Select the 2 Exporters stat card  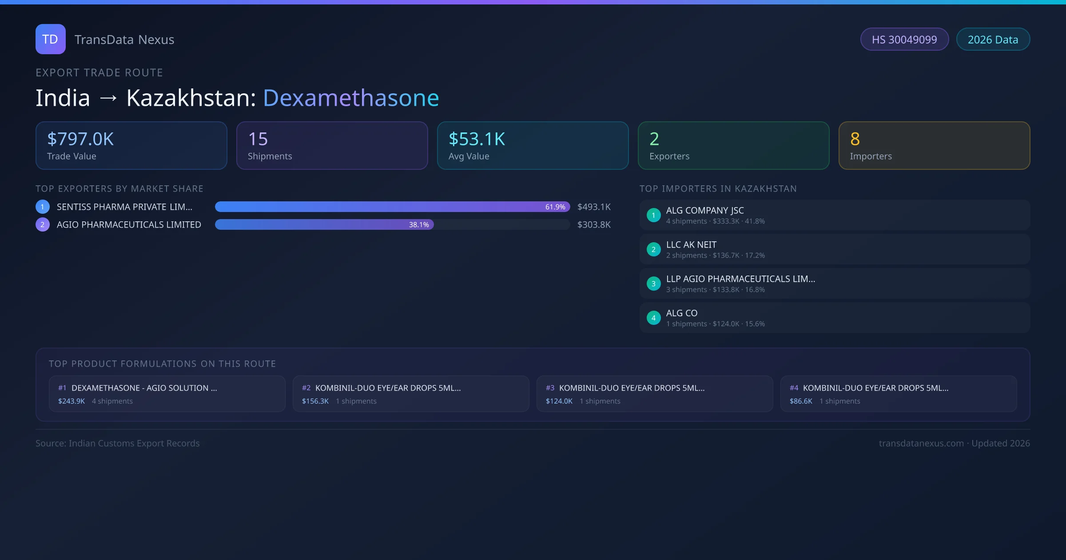[x=733, y=145]
